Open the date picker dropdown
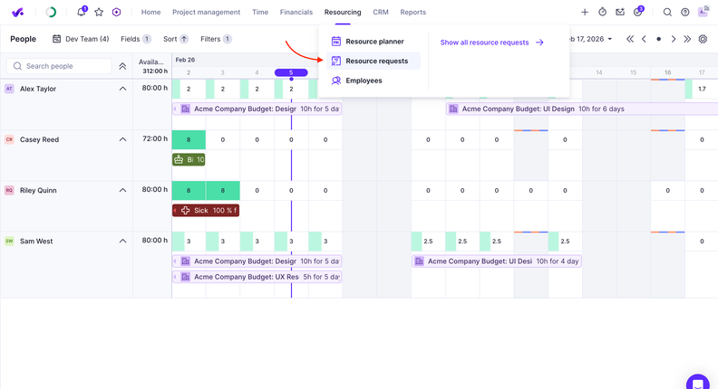Viewport: 718px width, 389px height. click(x=590, y=39)
